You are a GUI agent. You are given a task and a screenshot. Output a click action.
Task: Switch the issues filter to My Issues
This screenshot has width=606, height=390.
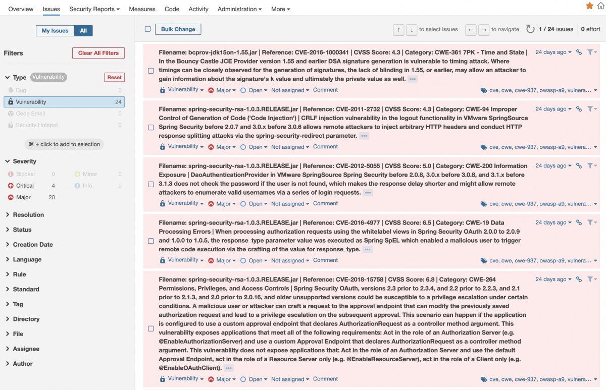[55, 30]
